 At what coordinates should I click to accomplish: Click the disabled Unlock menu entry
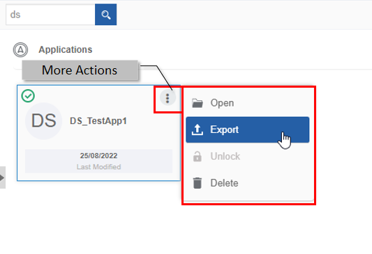pos(248,157)
